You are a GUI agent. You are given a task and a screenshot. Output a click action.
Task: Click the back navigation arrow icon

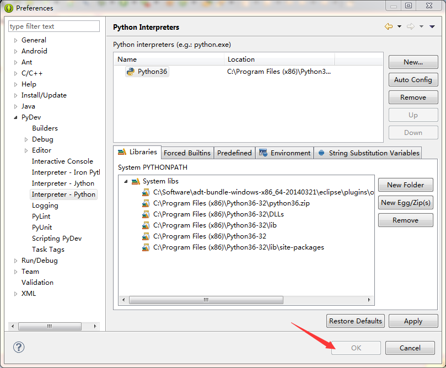(389, 26)
